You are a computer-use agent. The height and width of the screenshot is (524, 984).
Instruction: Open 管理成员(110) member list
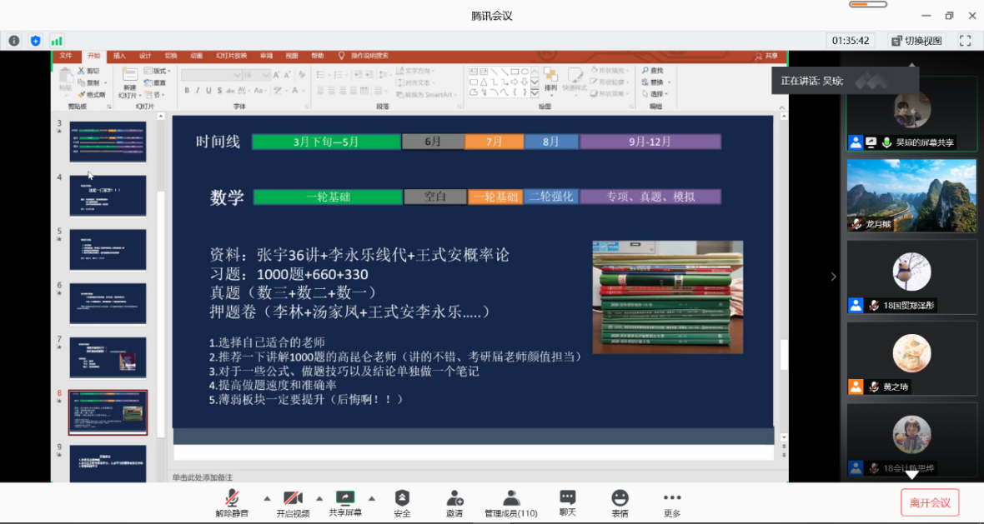pos(510,498)
